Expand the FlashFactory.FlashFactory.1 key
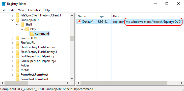The height and width of the screenshot is (91, 184). (13, 52)
